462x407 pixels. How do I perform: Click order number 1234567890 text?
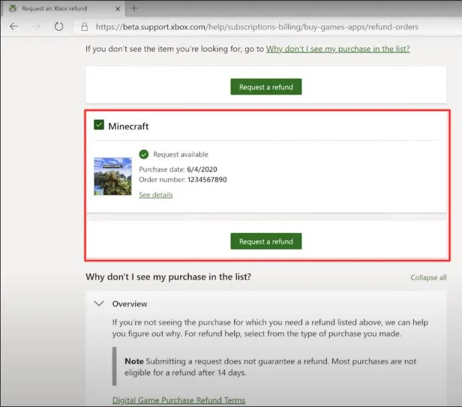coord(207,179)
